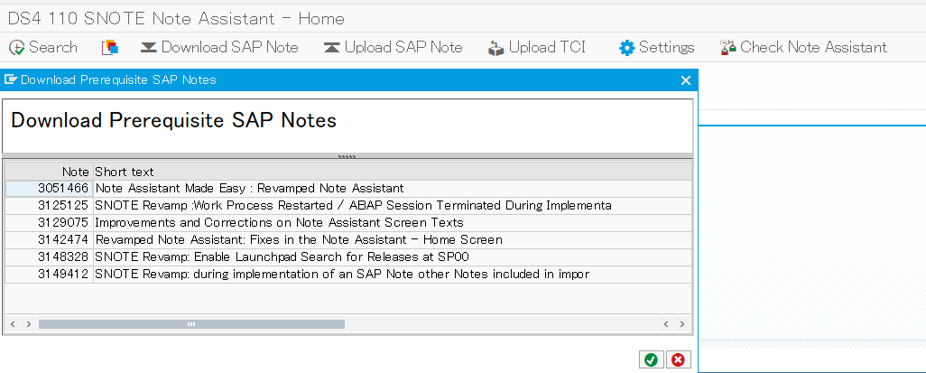This screenshot has height=373, width=926.
Task: Confirm the dialog with the green checkmark
Action: tap(651, 359)
